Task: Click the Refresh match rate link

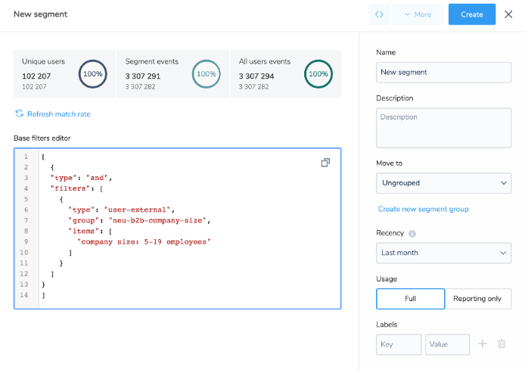Action: click(x=59, y=114)
